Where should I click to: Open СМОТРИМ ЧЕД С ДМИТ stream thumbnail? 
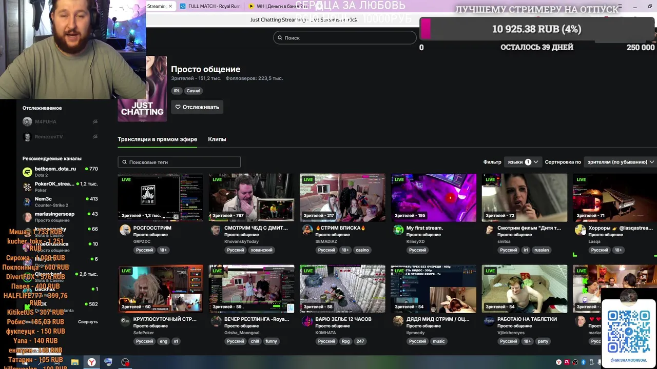[252, 197]
